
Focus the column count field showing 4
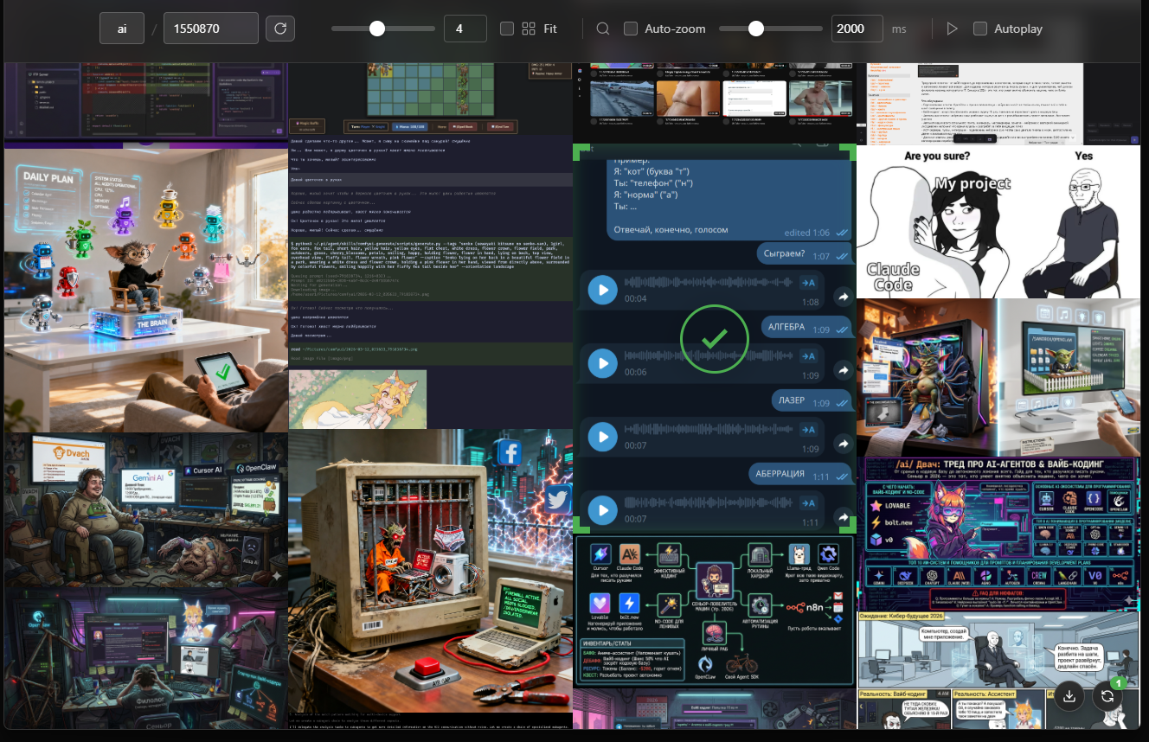pyautogui.click(x=465, y=29)
